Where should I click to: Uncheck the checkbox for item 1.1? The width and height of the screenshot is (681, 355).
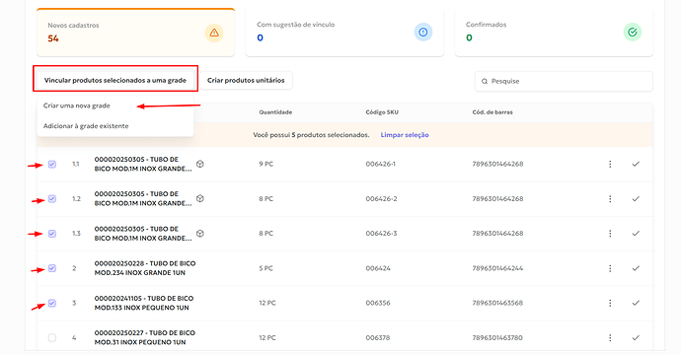(52, 164)
